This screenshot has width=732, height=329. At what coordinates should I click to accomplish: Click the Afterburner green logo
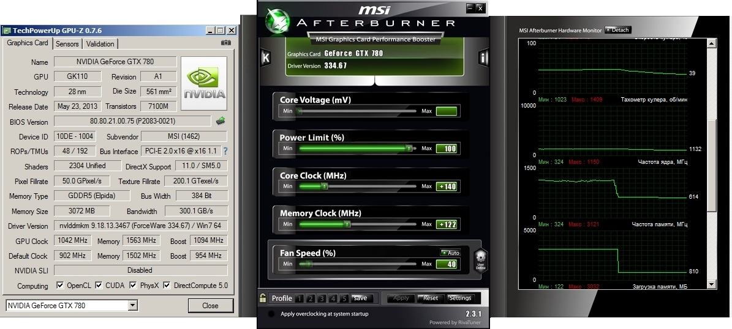coord(277,22)
